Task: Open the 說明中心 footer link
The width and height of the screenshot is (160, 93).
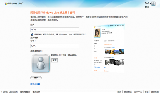Action: pos(138,92)
